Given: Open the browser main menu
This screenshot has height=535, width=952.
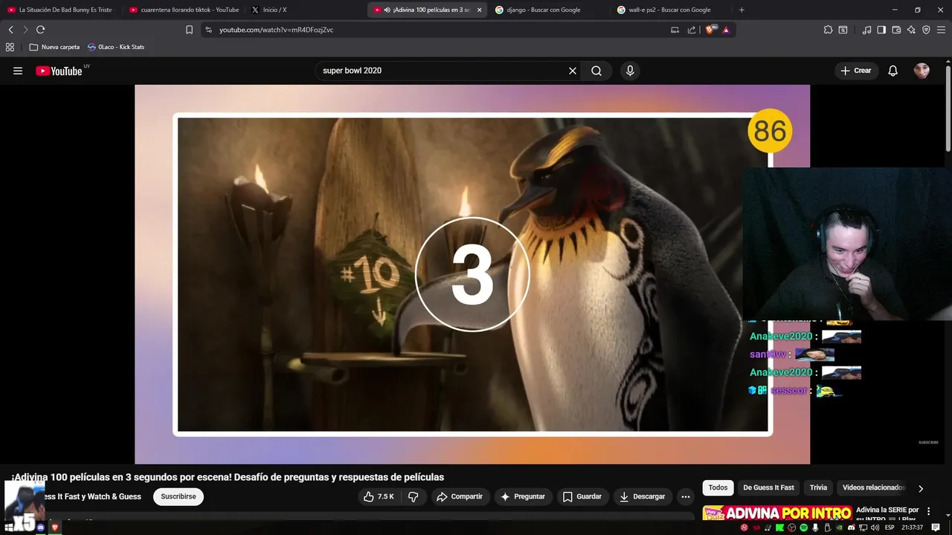Looking at the screenshot, I should 941,30.
